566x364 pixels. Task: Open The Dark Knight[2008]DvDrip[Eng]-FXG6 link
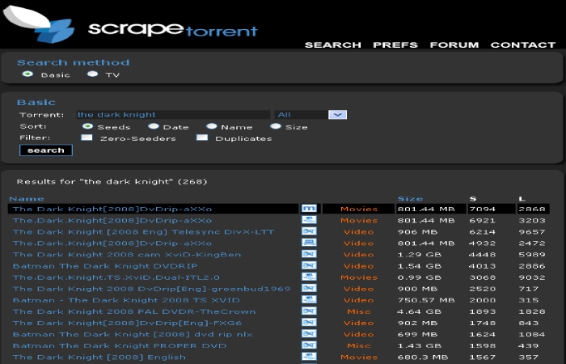tap(127, 323)
